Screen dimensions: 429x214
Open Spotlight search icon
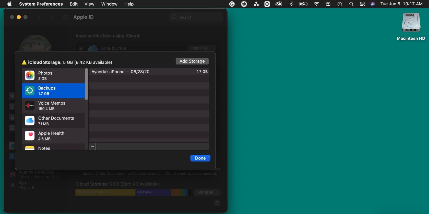pos(351,4)
